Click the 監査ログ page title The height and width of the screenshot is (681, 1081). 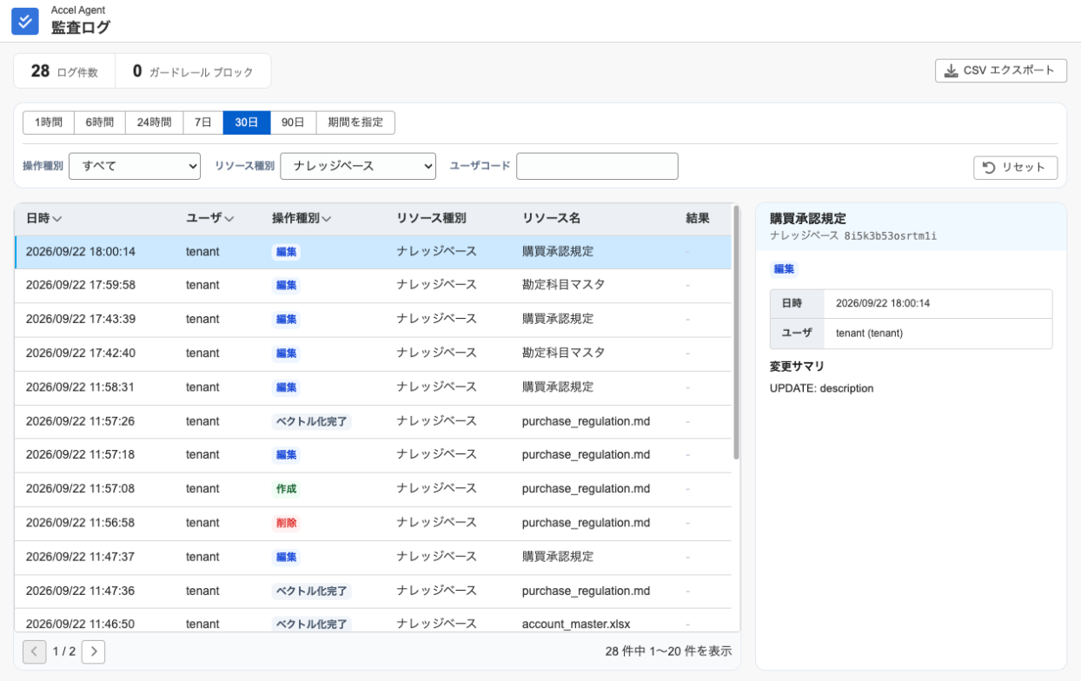tap(81, 28)
